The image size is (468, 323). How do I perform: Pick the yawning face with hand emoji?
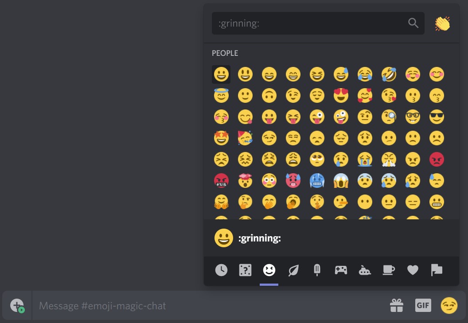293,202
